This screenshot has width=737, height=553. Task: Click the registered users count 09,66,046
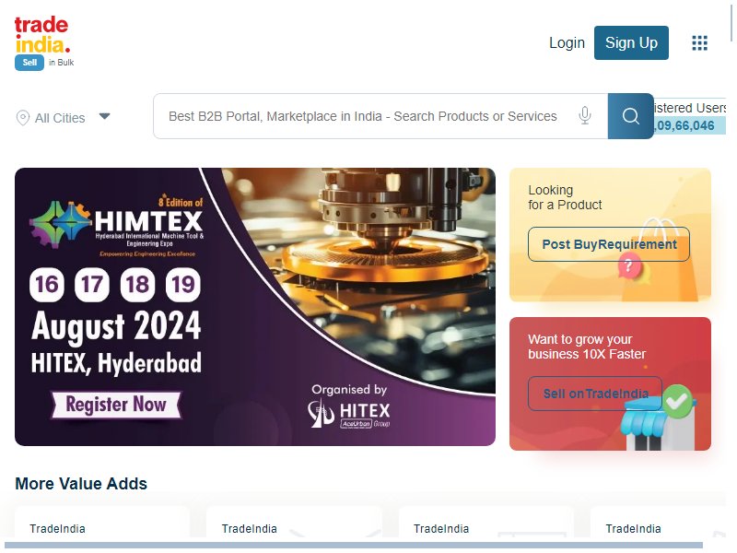684,126
